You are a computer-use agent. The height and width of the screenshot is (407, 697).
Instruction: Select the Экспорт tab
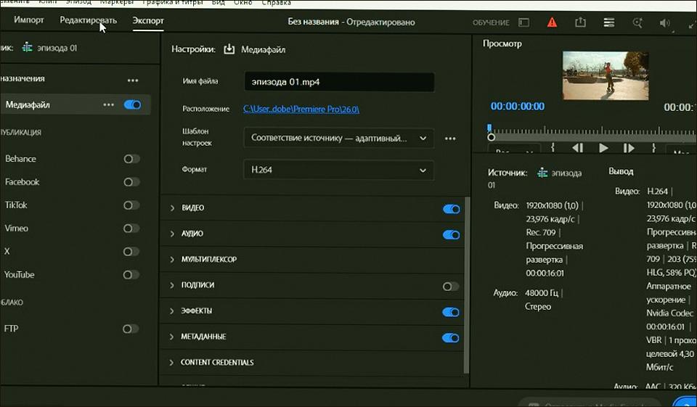tap(148, 20)
